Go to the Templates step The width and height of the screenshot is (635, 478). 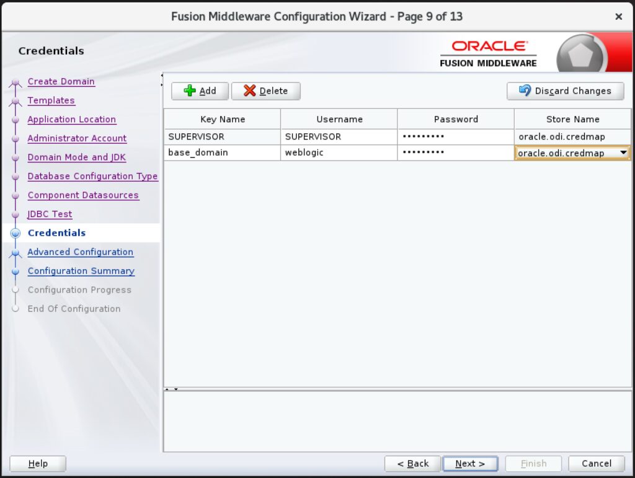(51, 100)
